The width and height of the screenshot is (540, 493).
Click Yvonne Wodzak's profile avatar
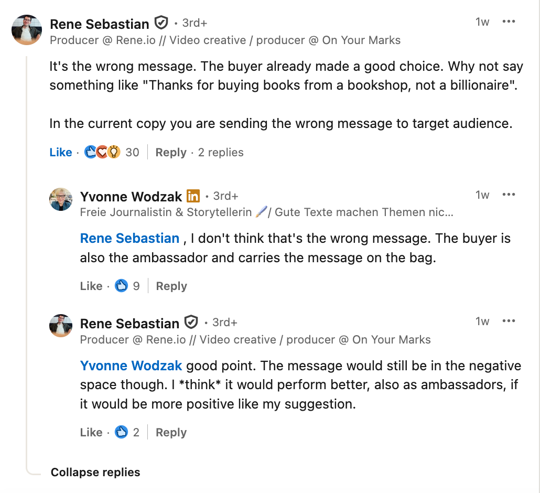[61, 199]
